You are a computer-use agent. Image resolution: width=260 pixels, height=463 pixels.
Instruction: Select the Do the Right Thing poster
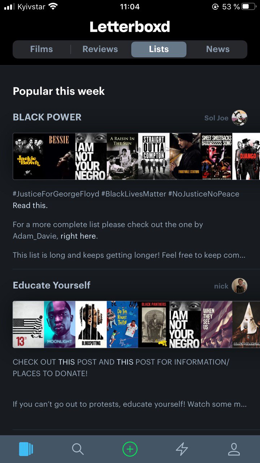pos(122,324)
